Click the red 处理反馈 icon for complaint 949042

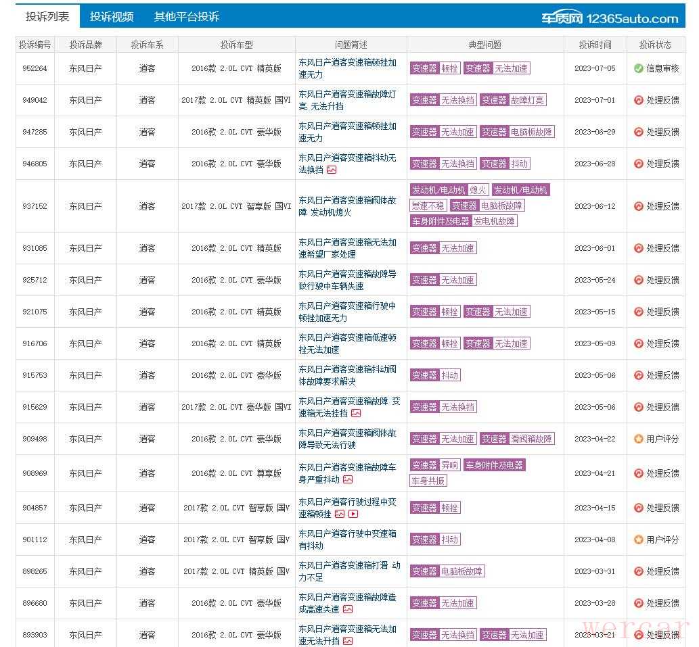tap(638, 100)
